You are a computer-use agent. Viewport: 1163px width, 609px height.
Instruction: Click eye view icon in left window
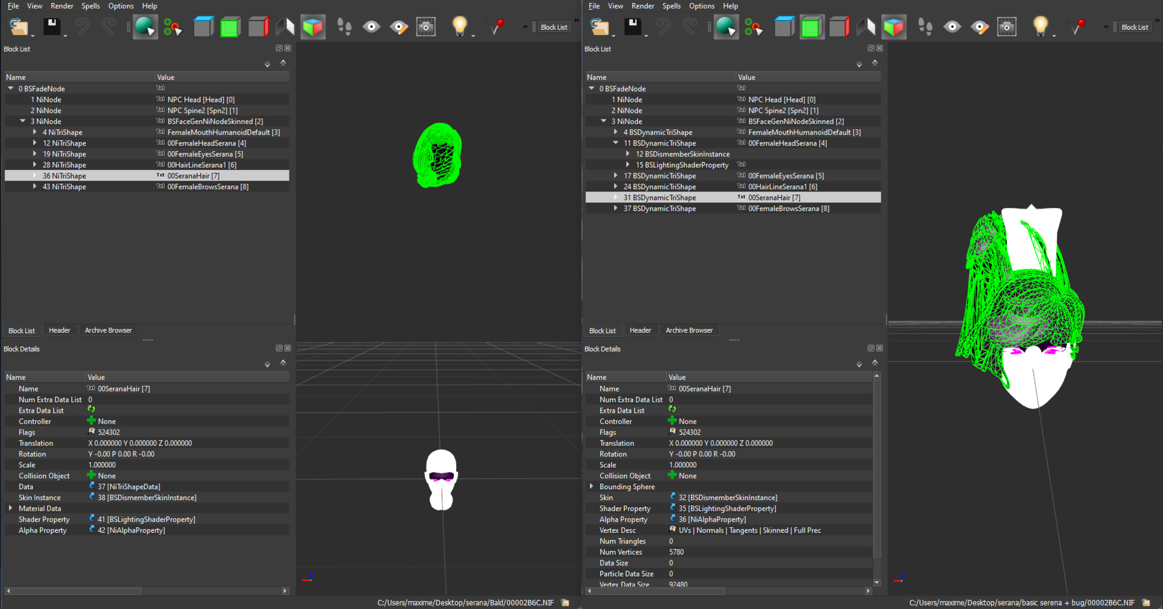click(x=371, y=27)
